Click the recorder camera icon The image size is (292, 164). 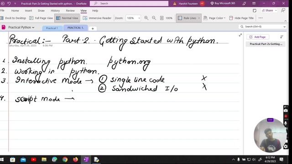286,111
